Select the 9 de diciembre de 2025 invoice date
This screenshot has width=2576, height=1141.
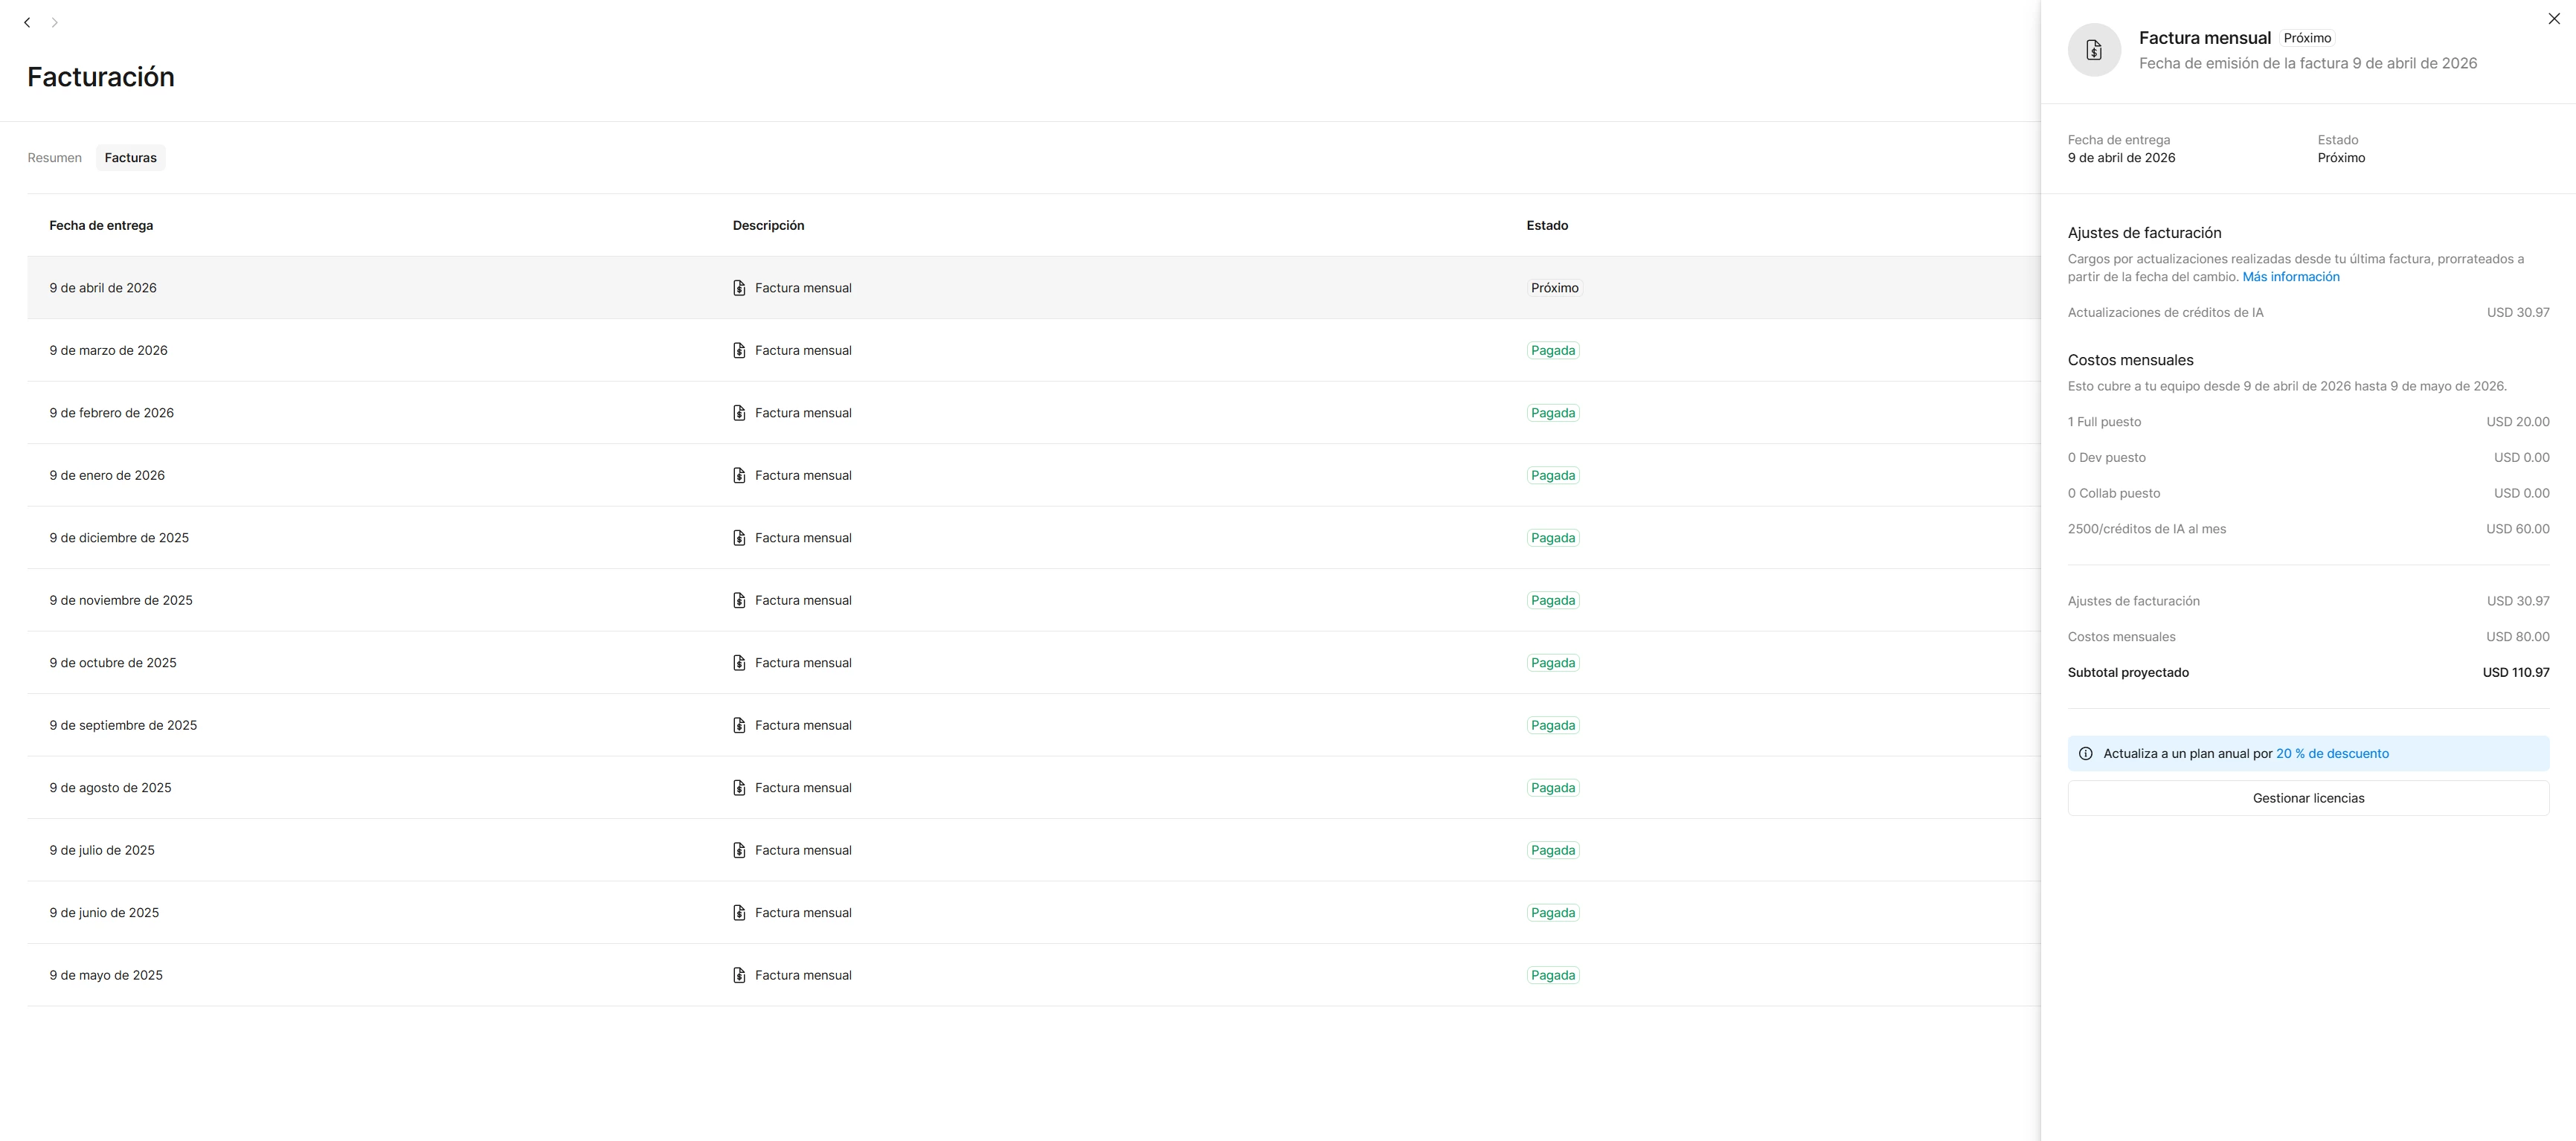tap(119, 538)
